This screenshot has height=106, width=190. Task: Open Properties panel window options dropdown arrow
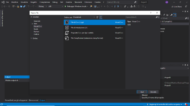tap(183, 65)
